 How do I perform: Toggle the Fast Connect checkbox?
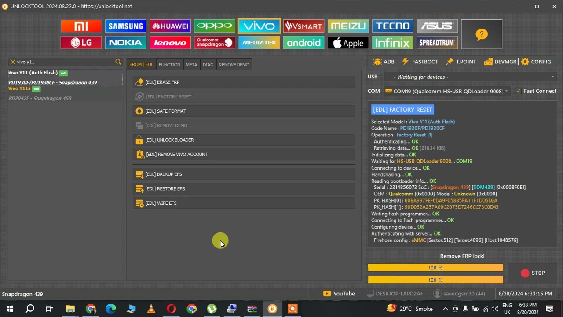518,91
